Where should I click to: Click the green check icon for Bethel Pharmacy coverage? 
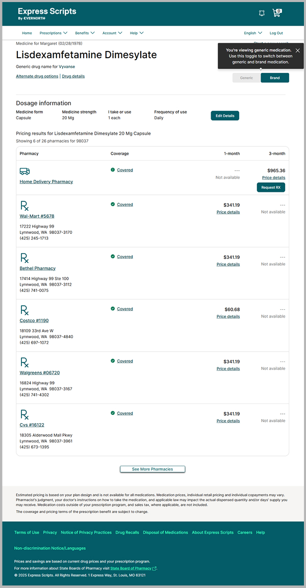[x=112, y=257]
